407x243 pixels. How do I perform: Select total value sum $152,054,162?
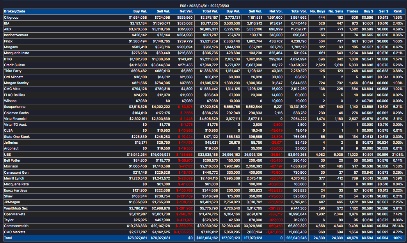207,238
